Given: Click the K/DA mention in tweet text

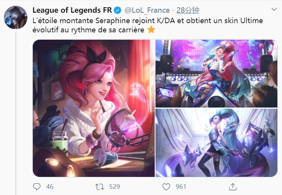Looking at the screenshot, I should (166, 21).
